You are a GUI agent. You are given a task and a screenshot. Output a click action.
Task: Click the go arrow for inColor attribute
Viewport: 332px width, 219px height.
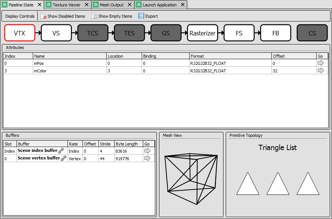[x=321, y=70]
